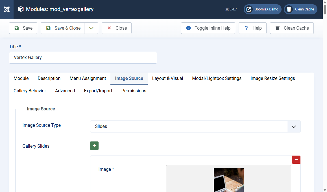Open the Menu Assignment tab

click(x=88, y=78)
